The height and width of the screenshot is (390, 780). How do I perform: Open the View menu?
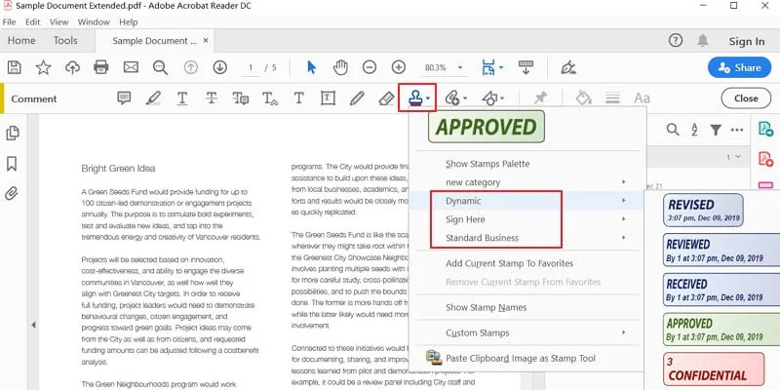(59, 21)
